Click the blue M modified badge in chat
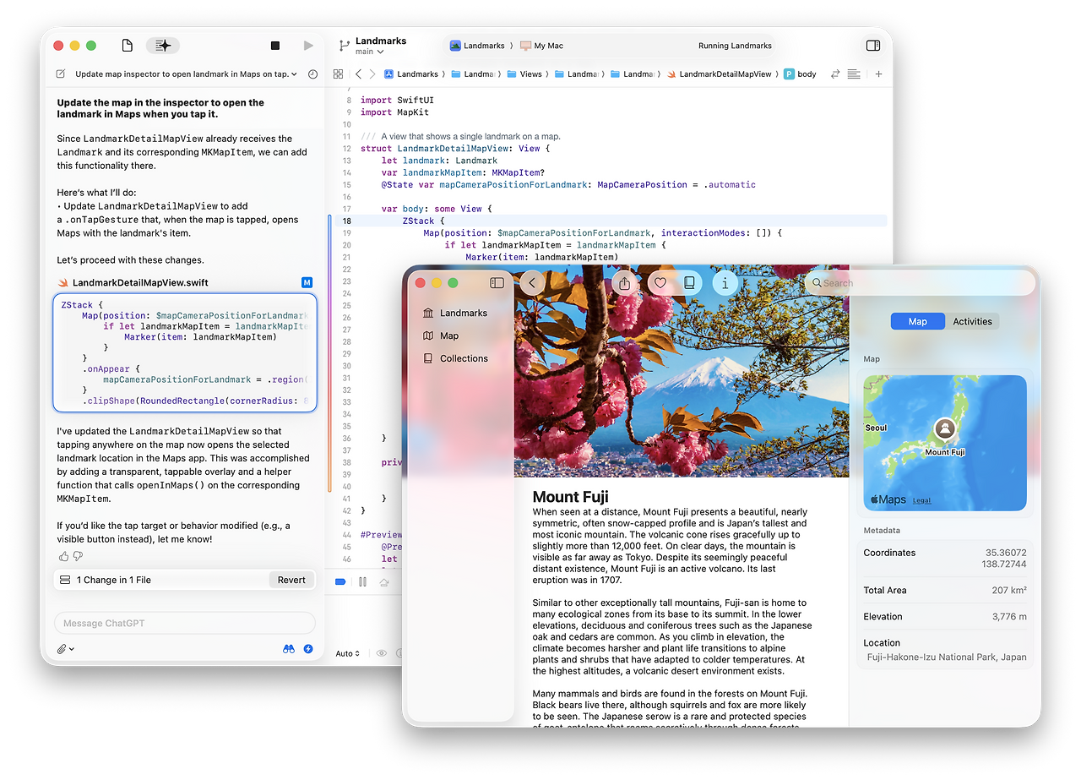 point(307,282)
